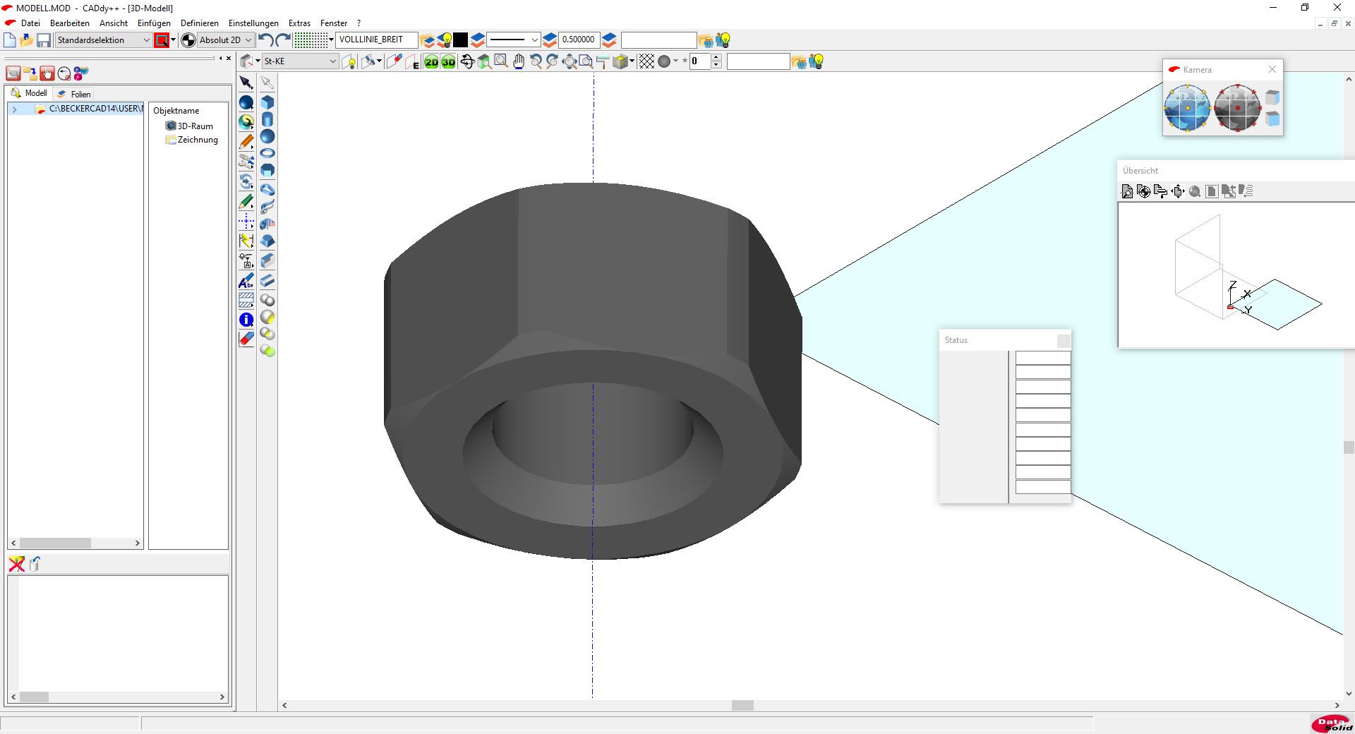Open a file using the folder icon
The height and width of the screenshot is (734, 1355).
click(x=27, y=40)
